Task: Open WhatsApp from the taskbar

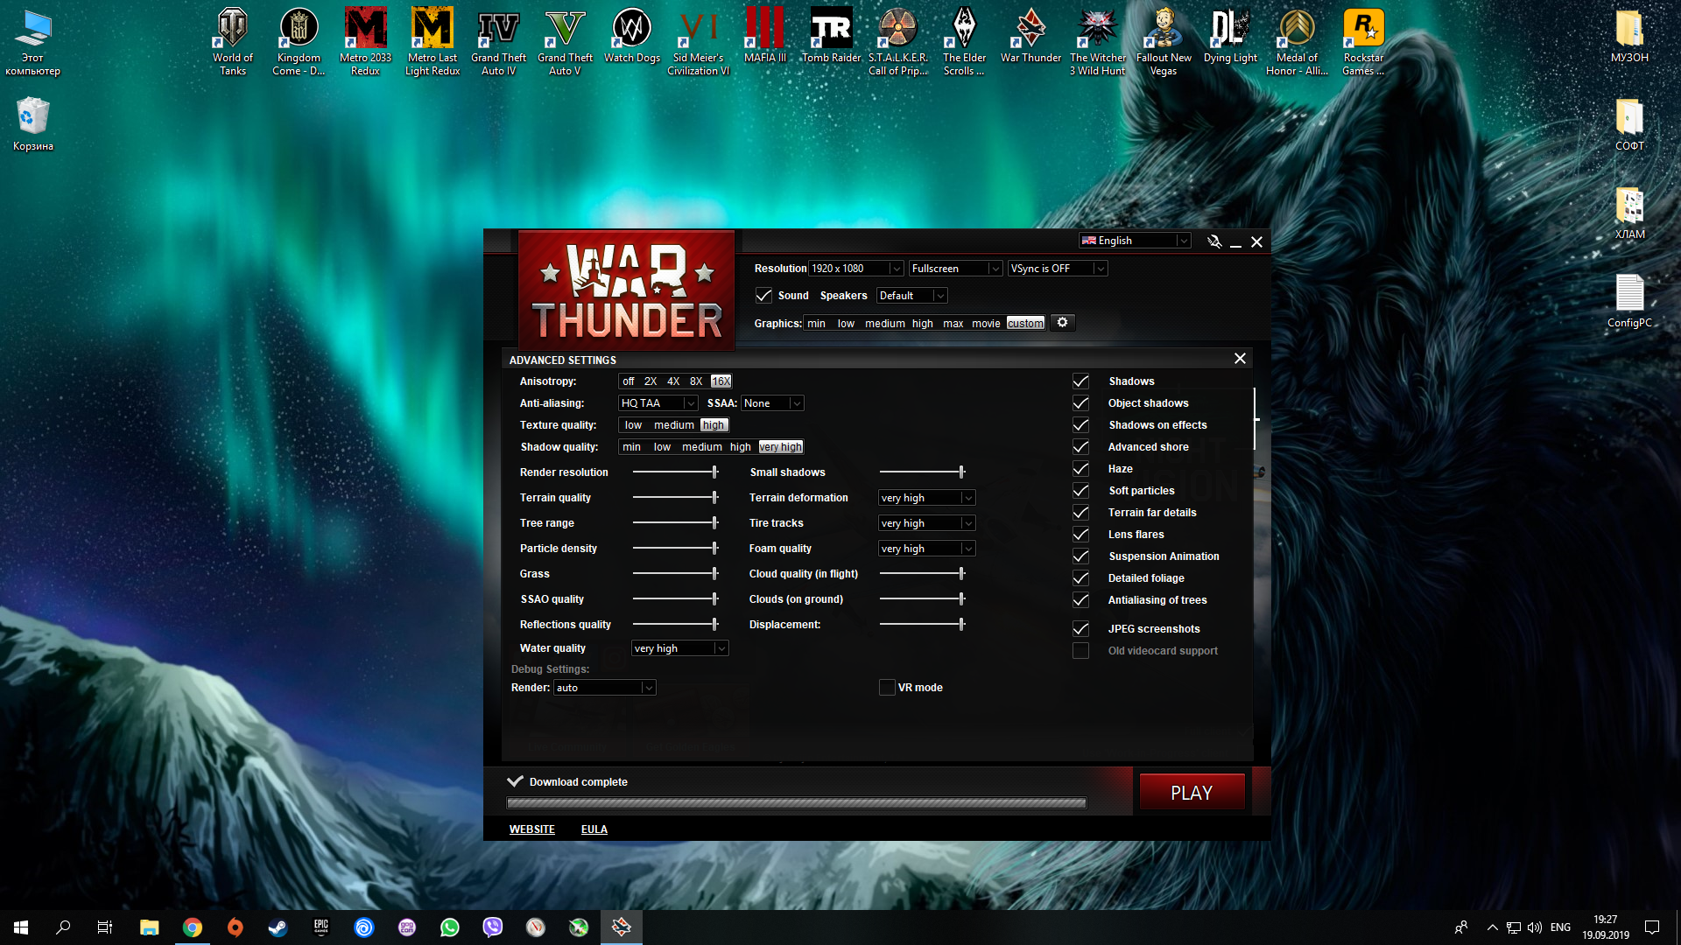Action: pos(449,927)
